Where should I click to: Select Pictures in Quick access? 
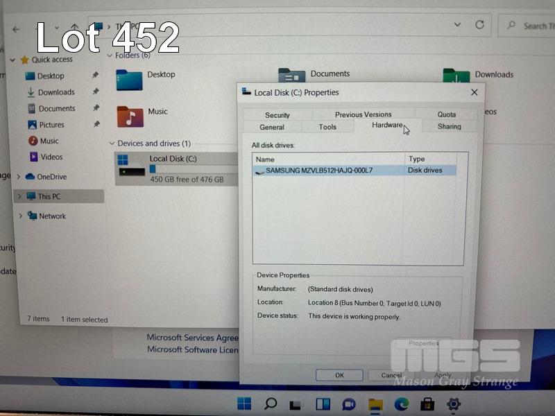(x=51, y=125)
